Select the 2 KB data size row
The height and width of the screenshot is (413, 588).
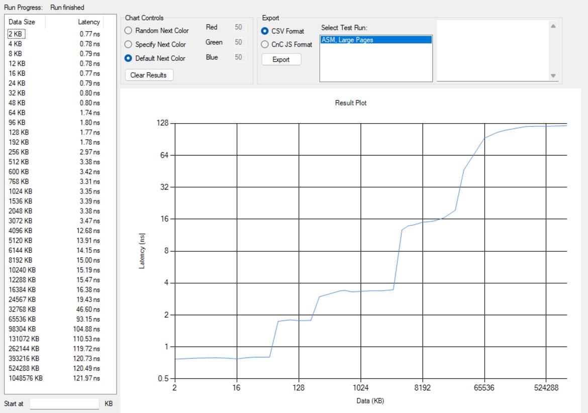pos(54,34)
